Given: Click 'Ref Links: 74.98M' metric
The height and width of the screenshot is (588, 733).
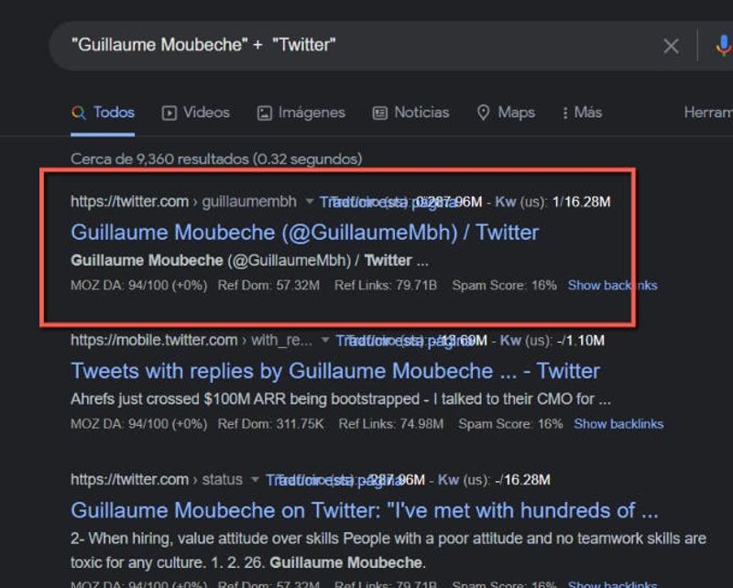Looking at the screenshot, I should (391, 424).
